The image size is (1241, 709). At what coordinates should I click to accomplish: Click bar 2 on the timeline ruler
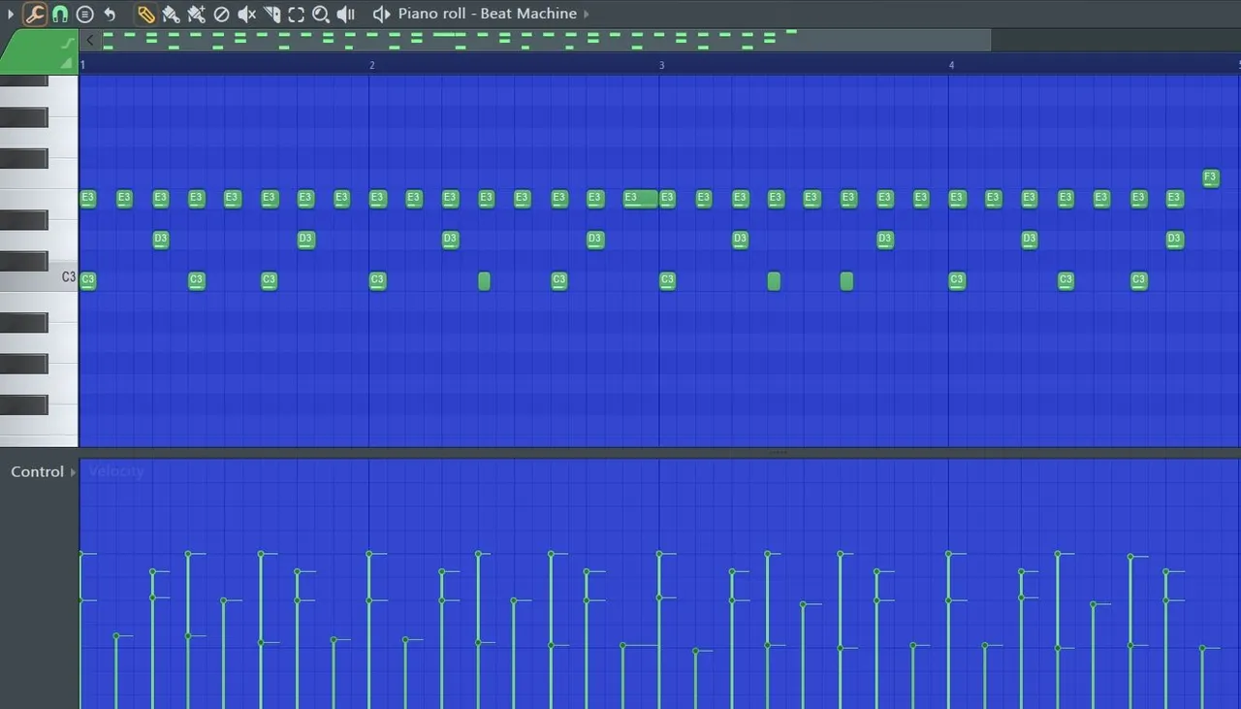pyautogui.click(x=371, y=65)
